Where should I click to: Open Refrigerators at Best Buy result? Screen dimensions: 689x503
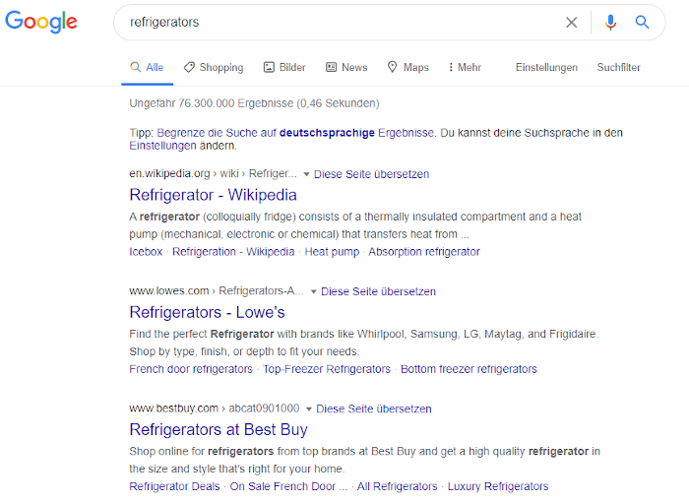coord(219,429)
